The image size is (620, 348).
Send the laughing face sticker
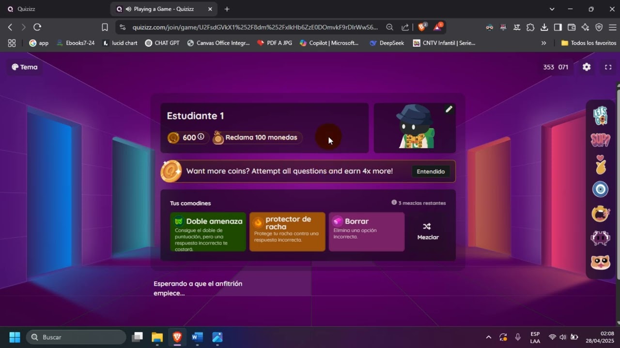pos(601,214)
